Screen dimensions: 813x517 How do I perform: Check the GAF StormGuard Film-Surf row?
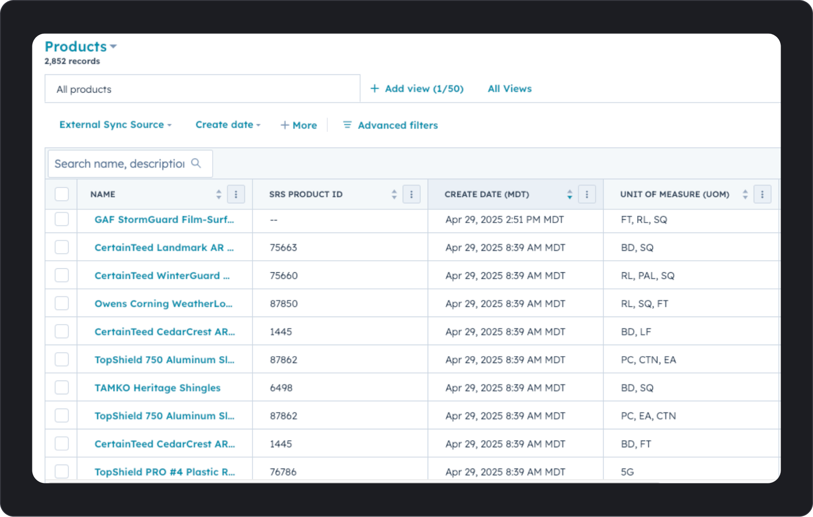tap(61, 220)
